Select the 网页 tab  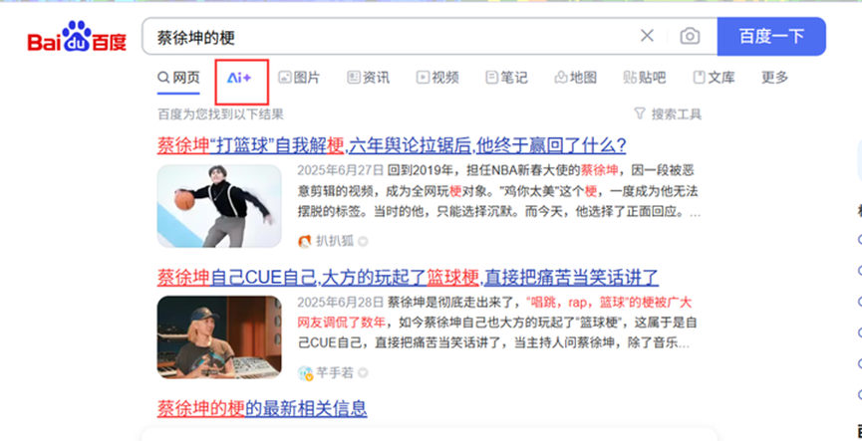coord(178,78)
